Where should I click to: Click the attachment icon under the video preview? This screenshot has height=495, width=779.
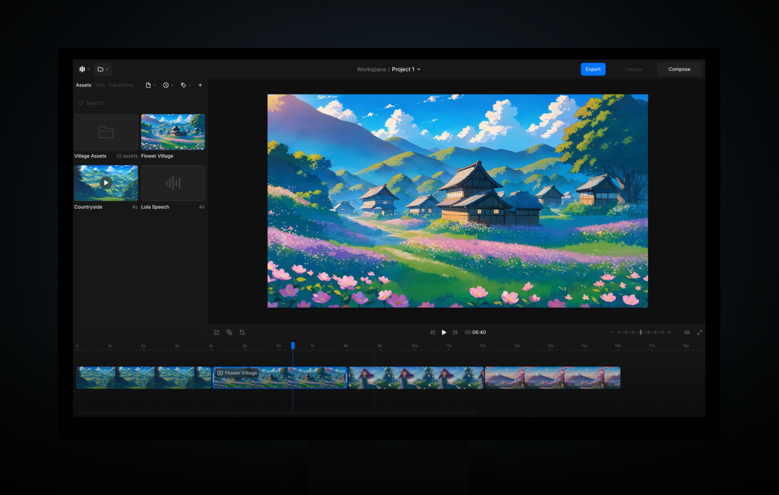pyautogui.click(x=229, y=332)
